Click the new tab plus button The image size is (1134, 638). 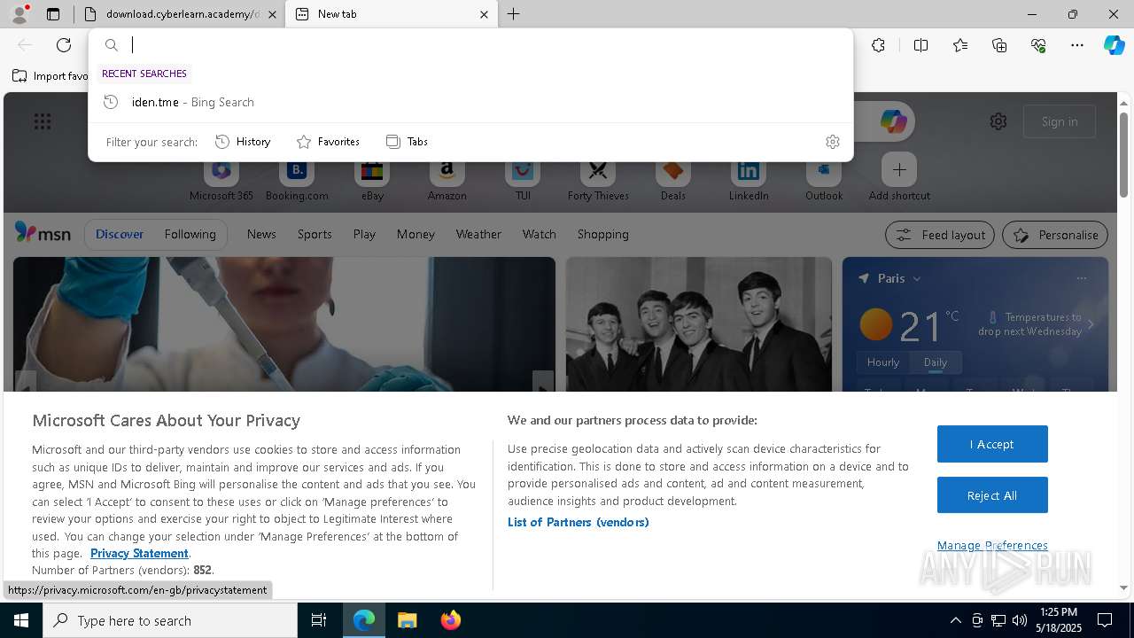pos(513,14)
